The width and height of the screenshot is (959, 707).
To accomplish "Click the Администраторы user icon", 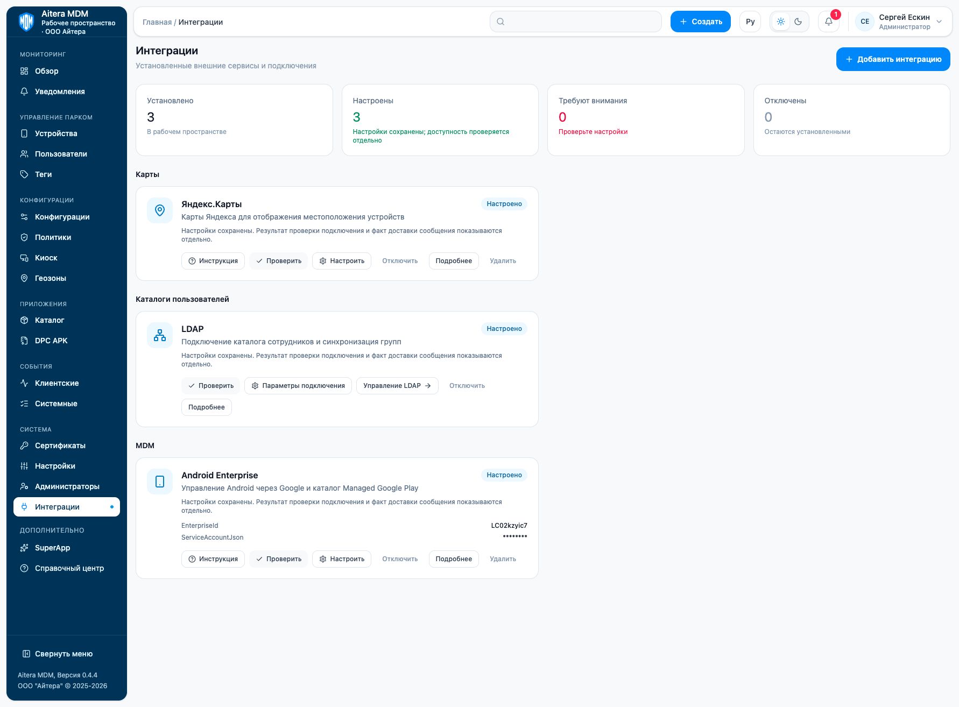I will click(24, 486).
